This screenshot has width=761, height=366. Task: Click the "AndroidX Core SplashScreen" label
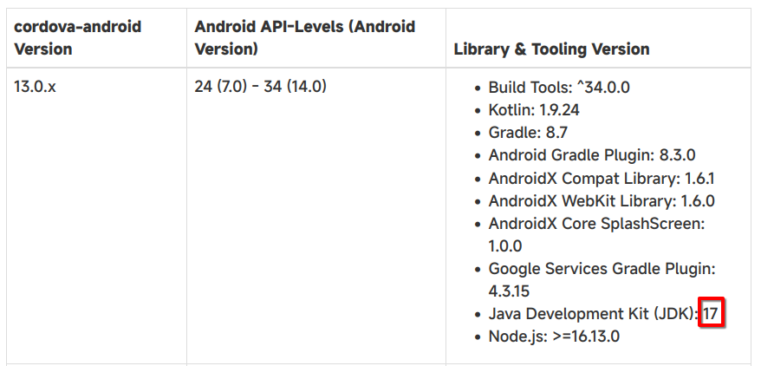point(596,223)
